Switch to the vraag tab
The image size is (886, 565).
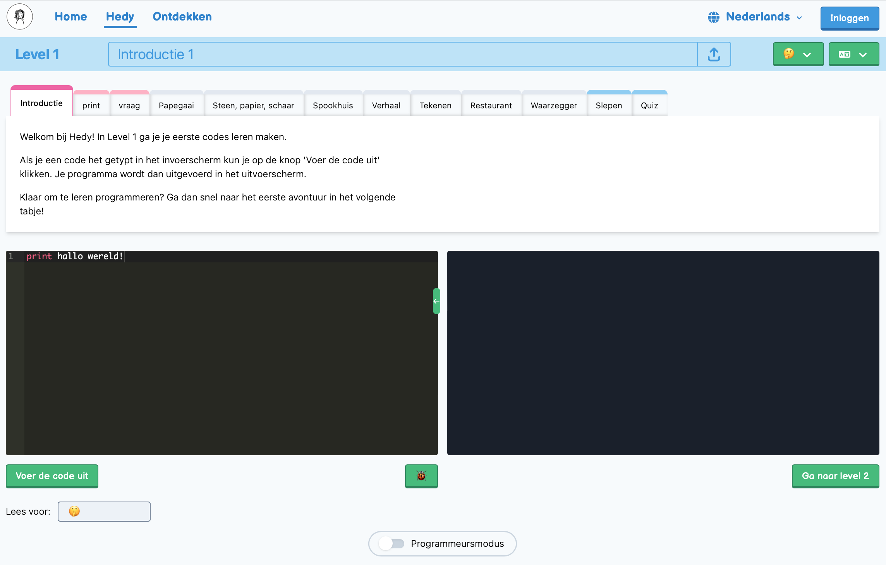[129, 104]
